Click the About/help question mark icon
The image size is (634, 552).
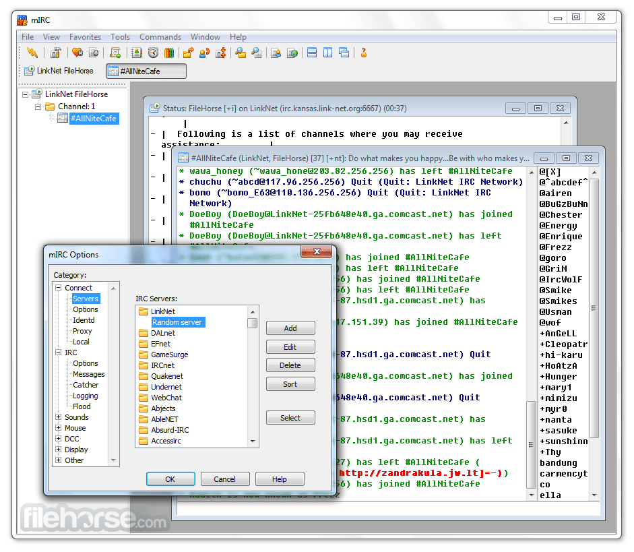tap(364, 53)
